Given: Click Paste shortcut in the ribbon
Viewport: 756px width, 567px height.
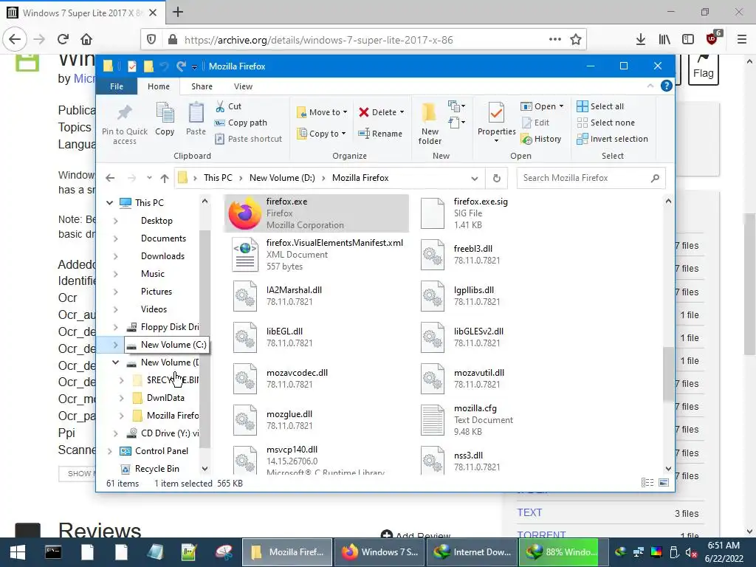Looking at the screenshot, I should point(249,139).
